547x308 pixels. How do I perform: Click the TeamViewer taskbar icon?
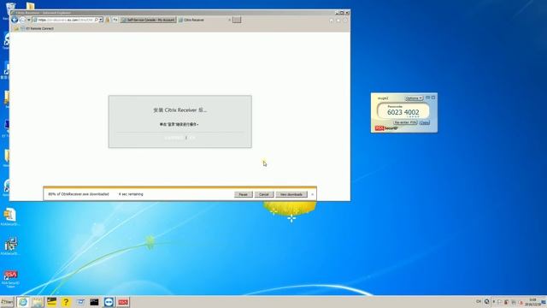click(x=109, y=302)
